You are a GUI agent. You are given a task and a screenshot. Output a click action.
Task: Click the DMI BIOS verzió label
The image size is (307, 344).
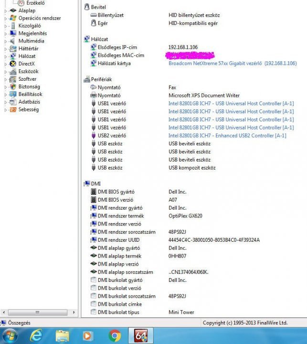(116, 200)
